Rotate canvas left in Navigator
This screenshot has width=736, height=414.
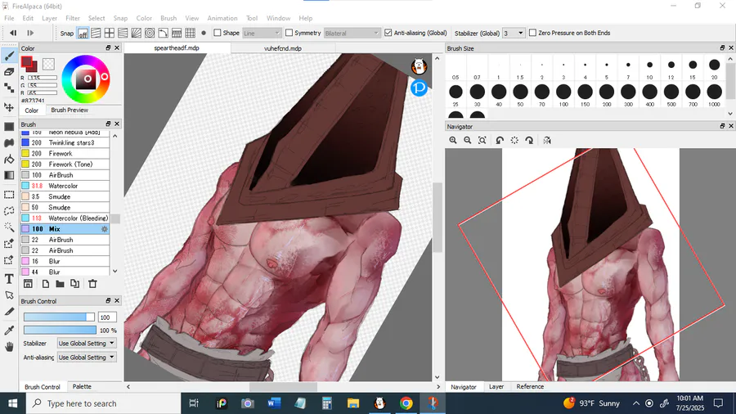coord(500,141)
